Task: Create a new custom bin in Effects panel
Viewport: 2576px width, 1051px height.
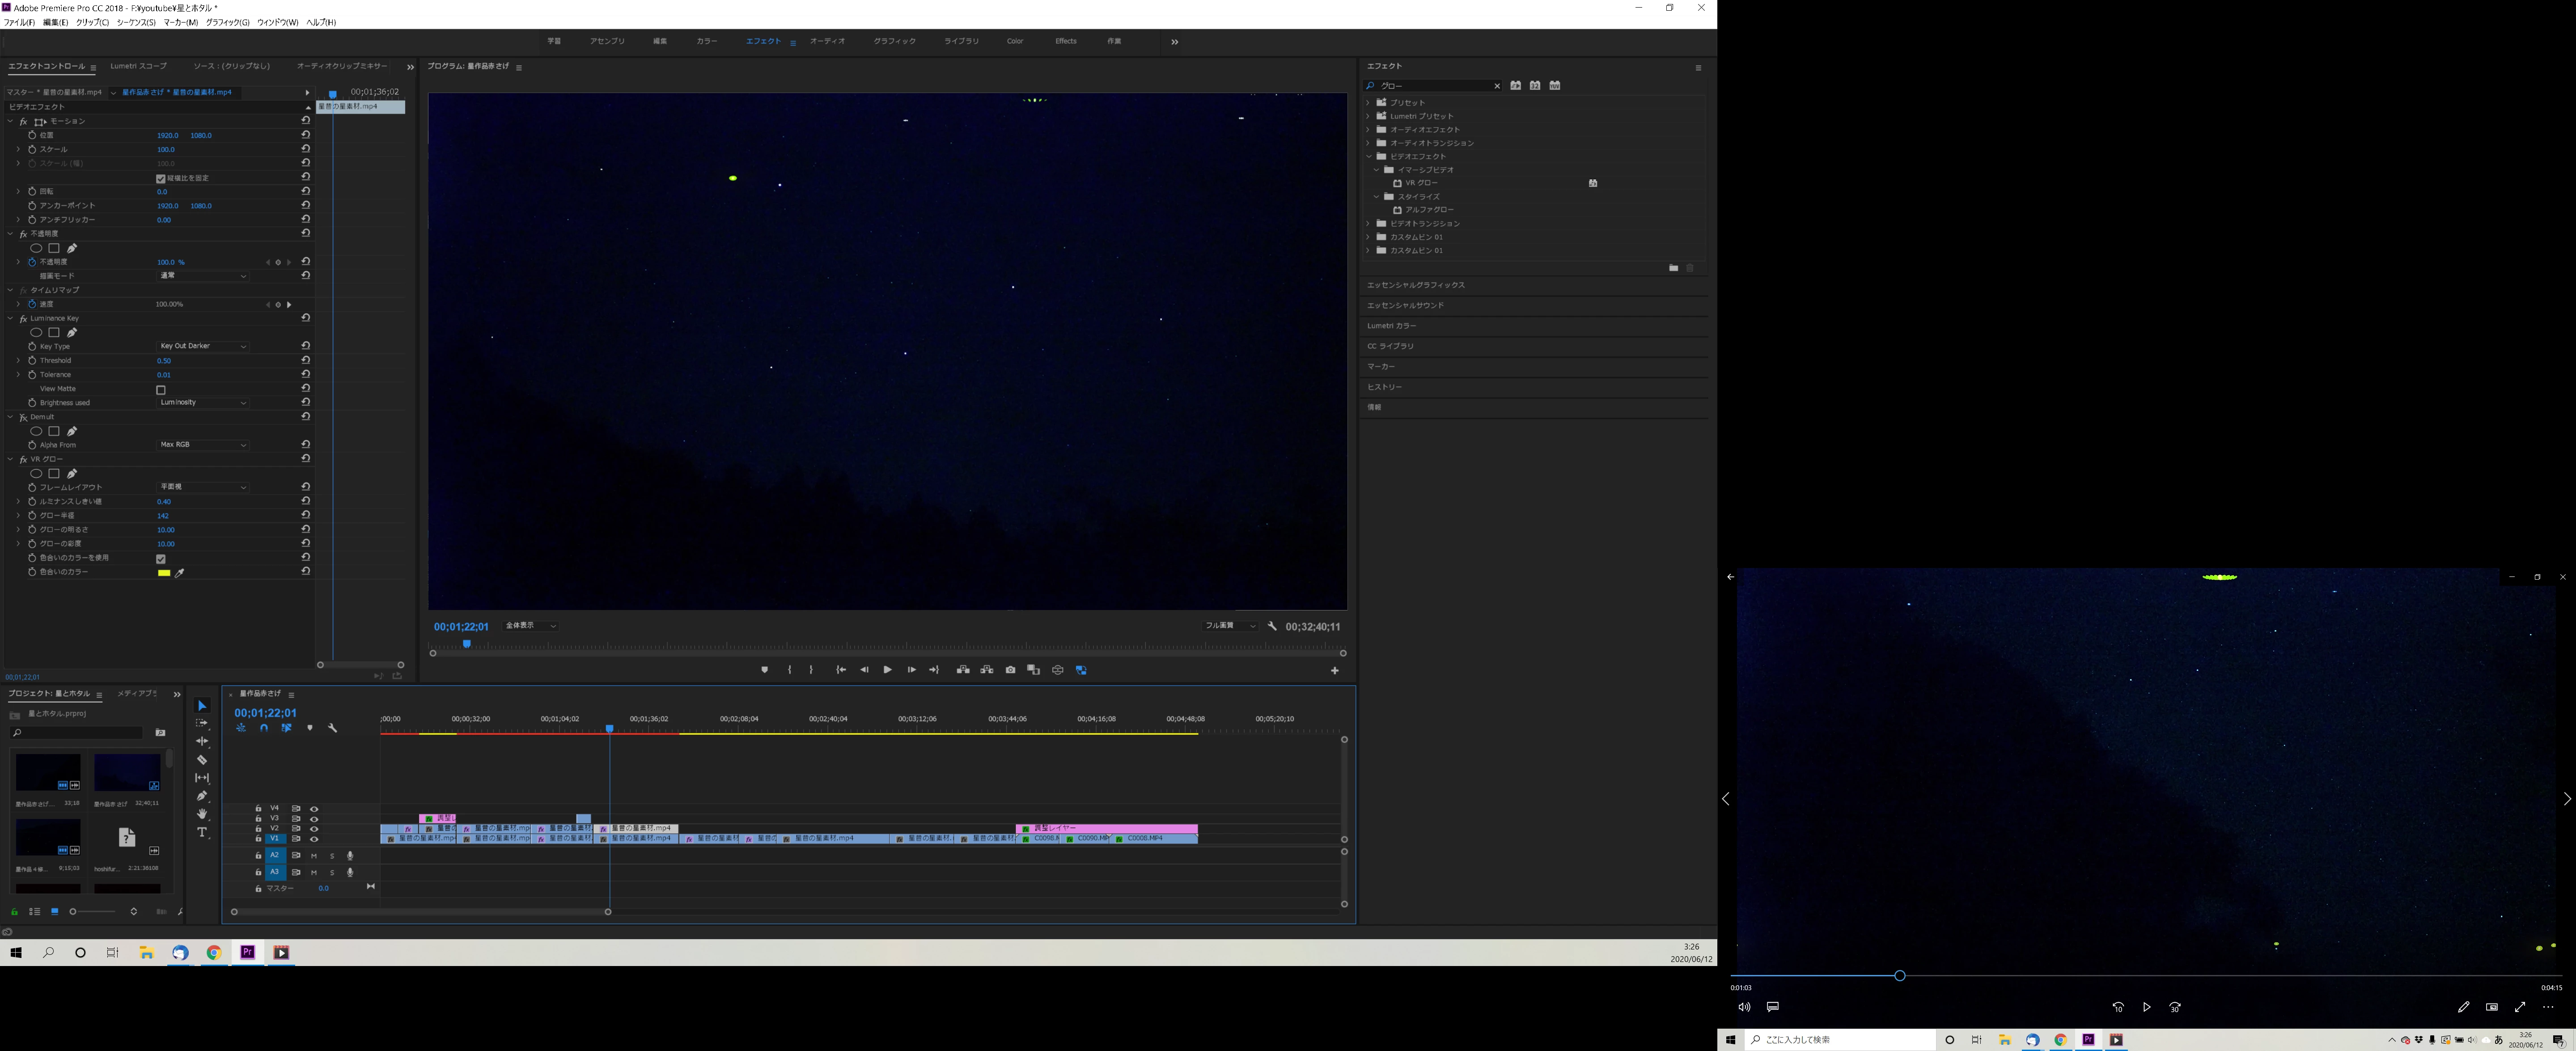Action: pyautogui.click(x=1673, y=268)
